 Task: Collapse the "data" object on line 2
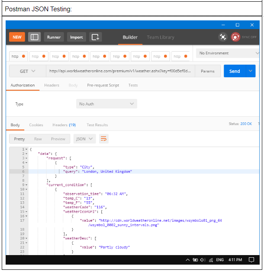[x=26, y=154]
